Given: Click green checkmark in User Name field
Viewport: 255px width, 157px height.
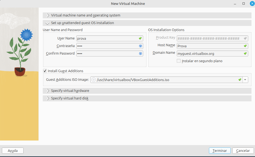Looking at the screenshot, I should coord(140,38).
